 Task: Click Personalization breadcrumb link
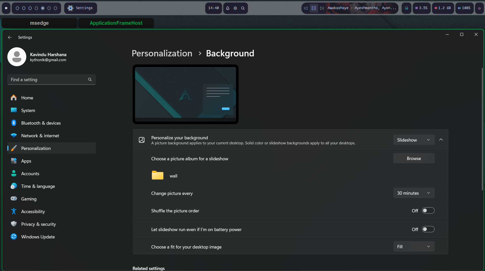click(162, 53)
